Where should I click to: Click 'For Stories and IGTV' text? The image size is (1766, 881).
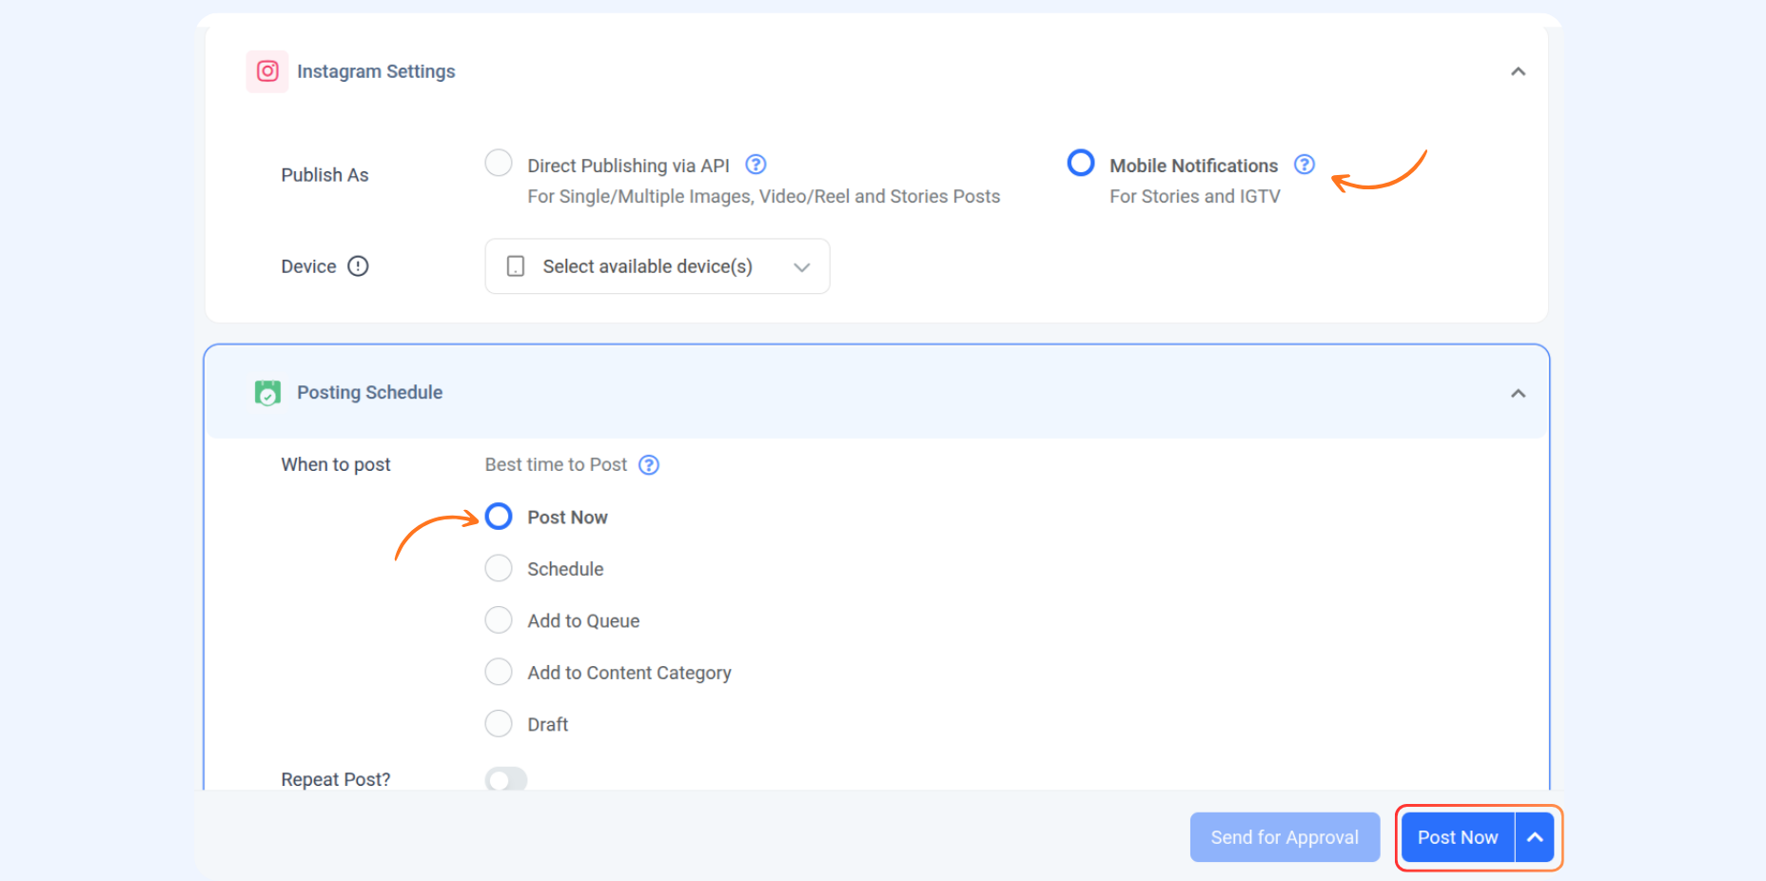pos(1195,196)
